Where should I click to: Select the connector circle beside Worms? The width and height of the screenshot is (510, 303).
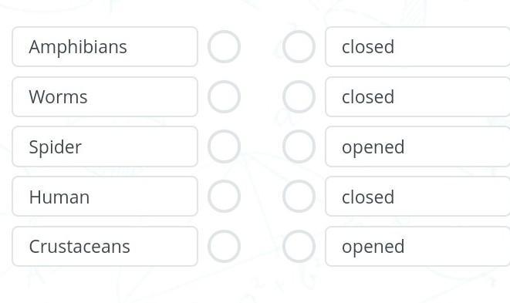[x=224, y=96]
